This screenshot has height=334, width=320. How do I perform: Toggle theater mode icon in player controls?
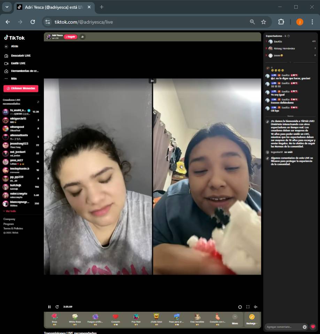[x=240, y=307]
